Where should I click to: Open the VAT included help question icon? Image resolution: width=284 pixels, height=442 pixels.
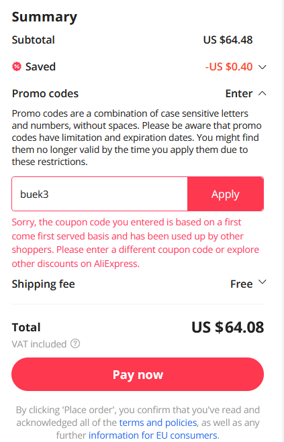pyautogui.click(x=75, y=343)
